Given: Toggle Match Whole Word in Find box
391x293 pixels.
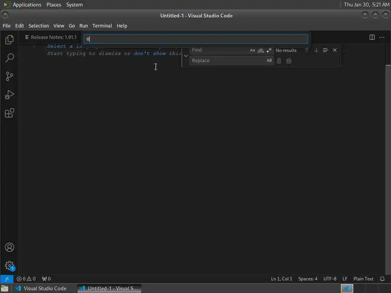Looking at the screenshot, I should [x=260, y=50].
